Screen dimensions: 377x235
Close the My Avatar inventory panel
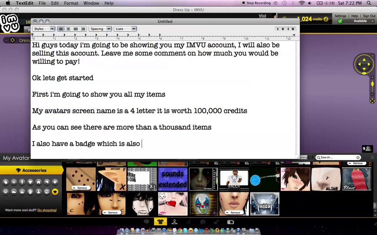pos(372,158)
